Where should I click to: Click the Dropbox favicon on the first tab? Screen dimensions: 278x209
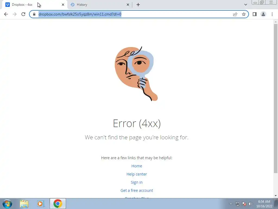point(8,5)
